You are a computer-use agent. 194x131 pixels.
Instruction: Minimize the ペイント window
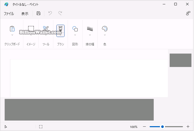[164, 4]
